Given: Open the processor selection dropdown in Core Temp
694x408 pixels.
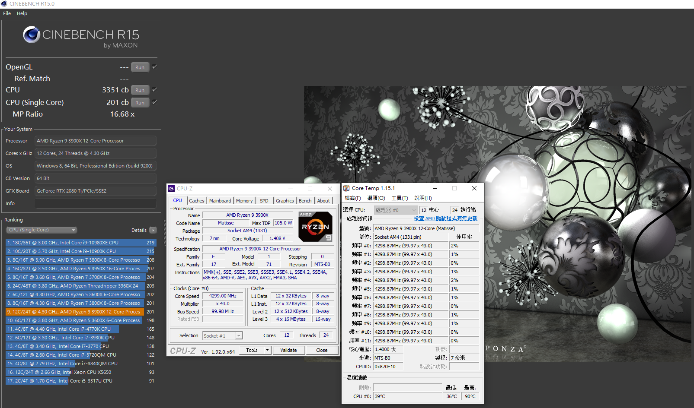Looking at the screenshot, I should 396,210.
